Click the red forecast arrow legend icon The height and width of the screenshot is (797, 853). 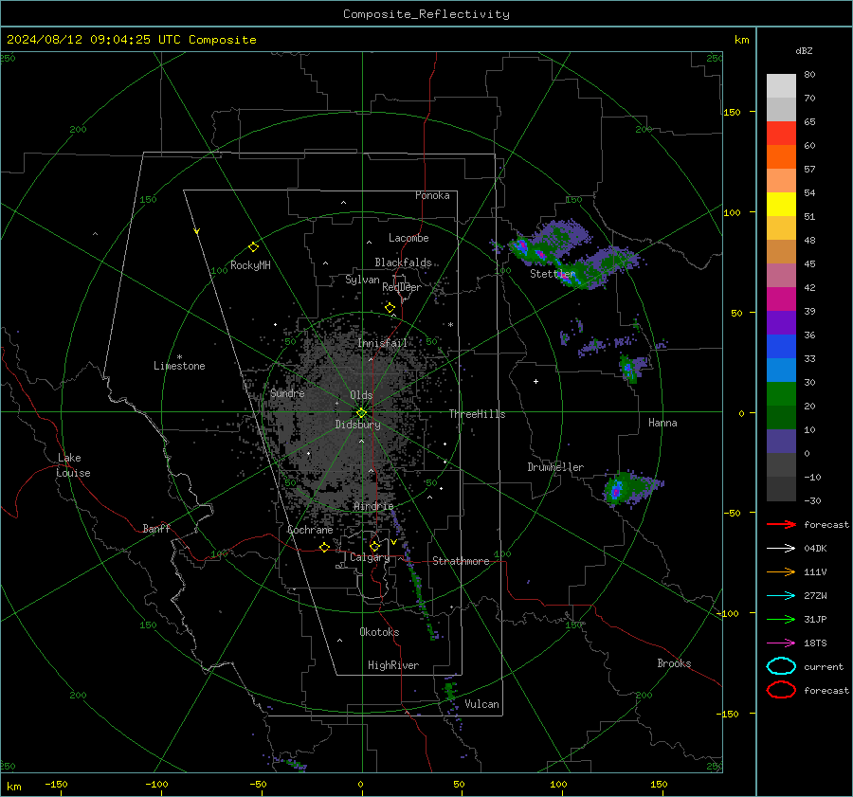(x=781, y=524)
